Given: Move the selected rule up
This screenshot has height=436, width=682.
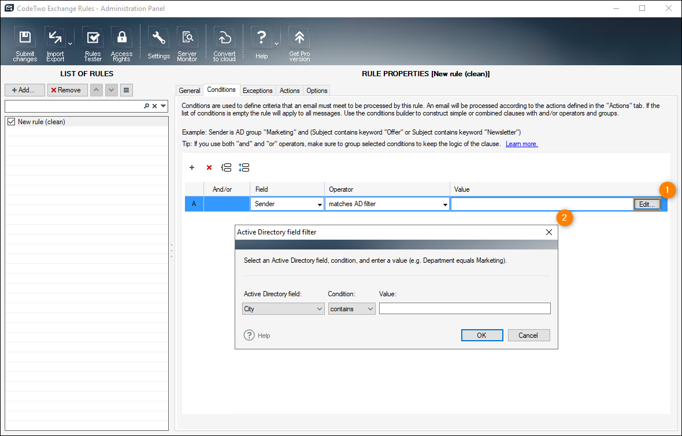Looking at the screenshot, I should click(x=96, y=90).
